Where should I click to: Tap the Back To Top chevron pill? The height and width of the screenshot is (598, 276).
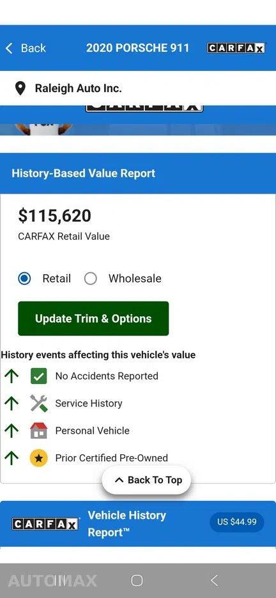pos(146,480)
